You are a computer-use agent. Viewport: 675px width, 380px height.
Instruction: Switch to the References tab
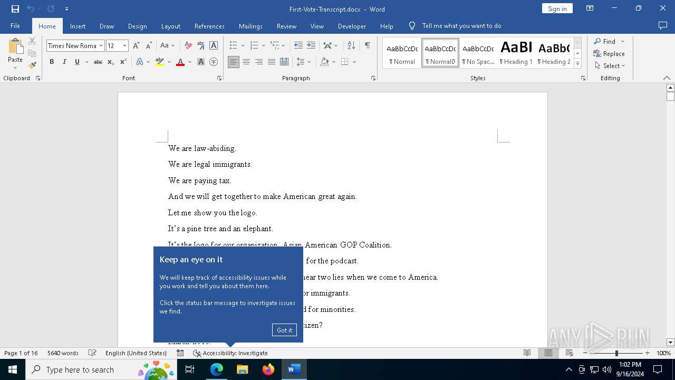point(209,26)
